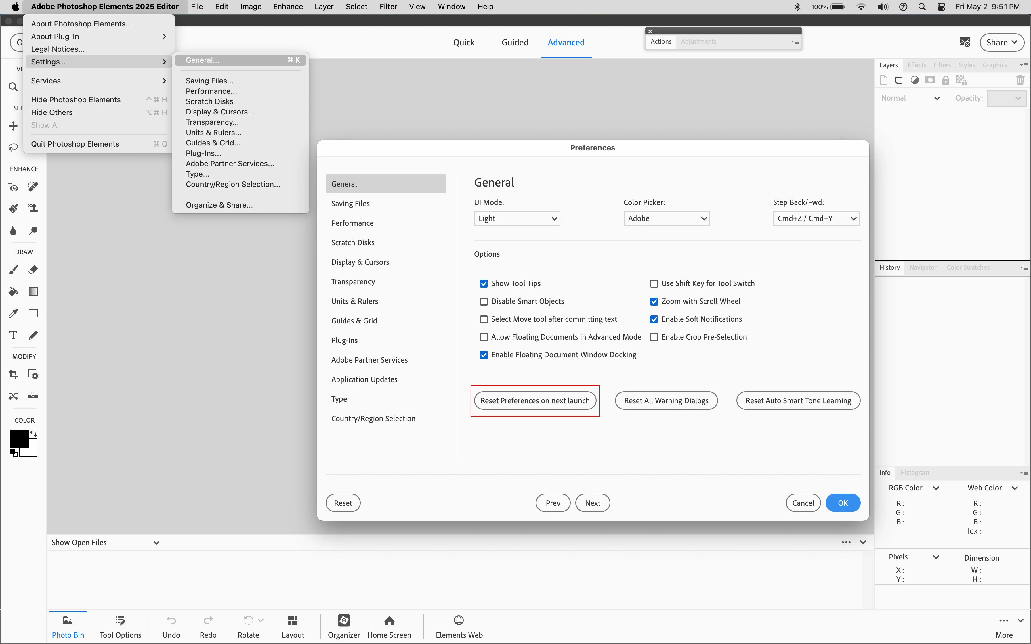Open the Step Back/Fwd dropdown
Viewport: 1031px width, 644px height.
pyautogui.click(x=816, y=218)
